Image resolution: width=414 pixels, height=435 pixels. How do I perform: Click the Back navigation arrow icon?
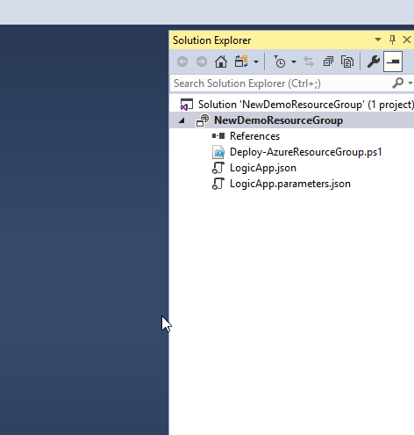pyautogui.click(x=182, y=62)
